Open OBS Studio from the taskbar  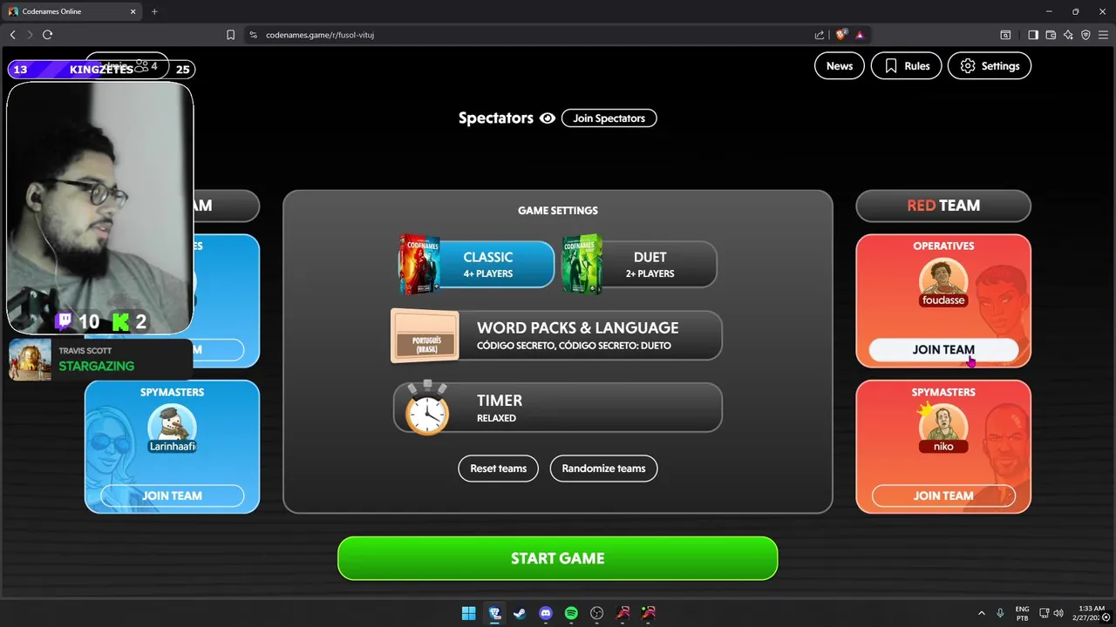point(597,613)
